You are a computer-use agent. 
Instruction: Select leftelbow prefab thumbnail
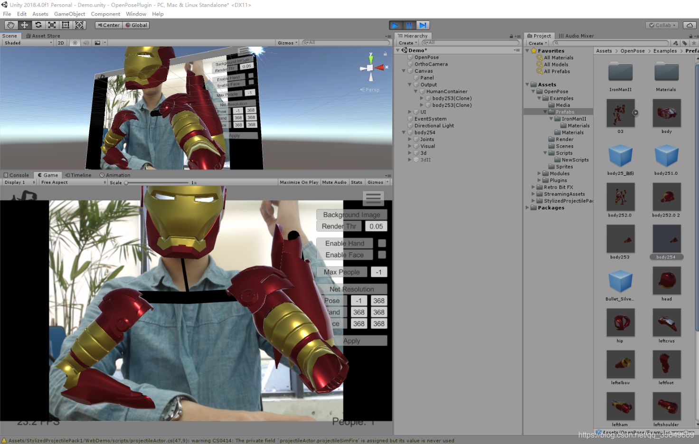(620, 364)
